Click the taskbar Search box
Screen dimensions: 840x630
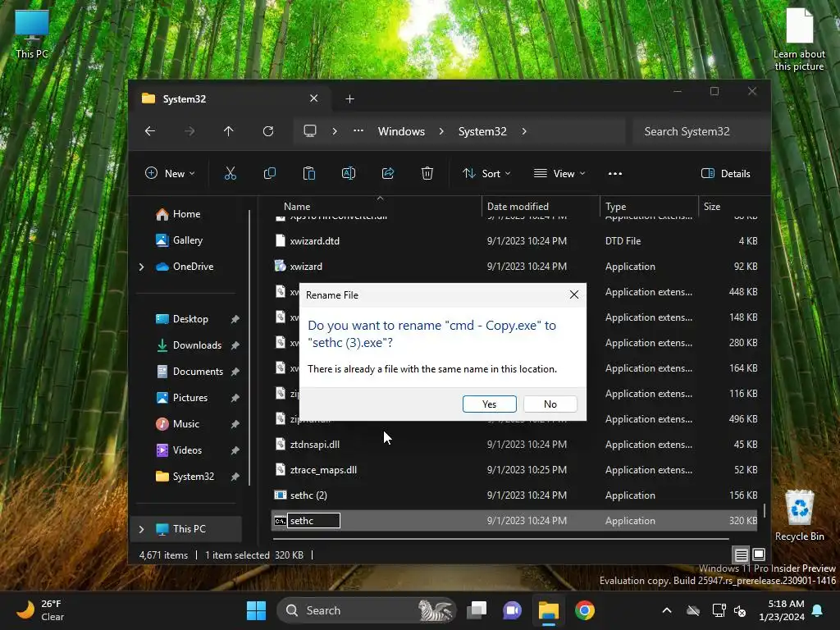(x=366, y=610)
